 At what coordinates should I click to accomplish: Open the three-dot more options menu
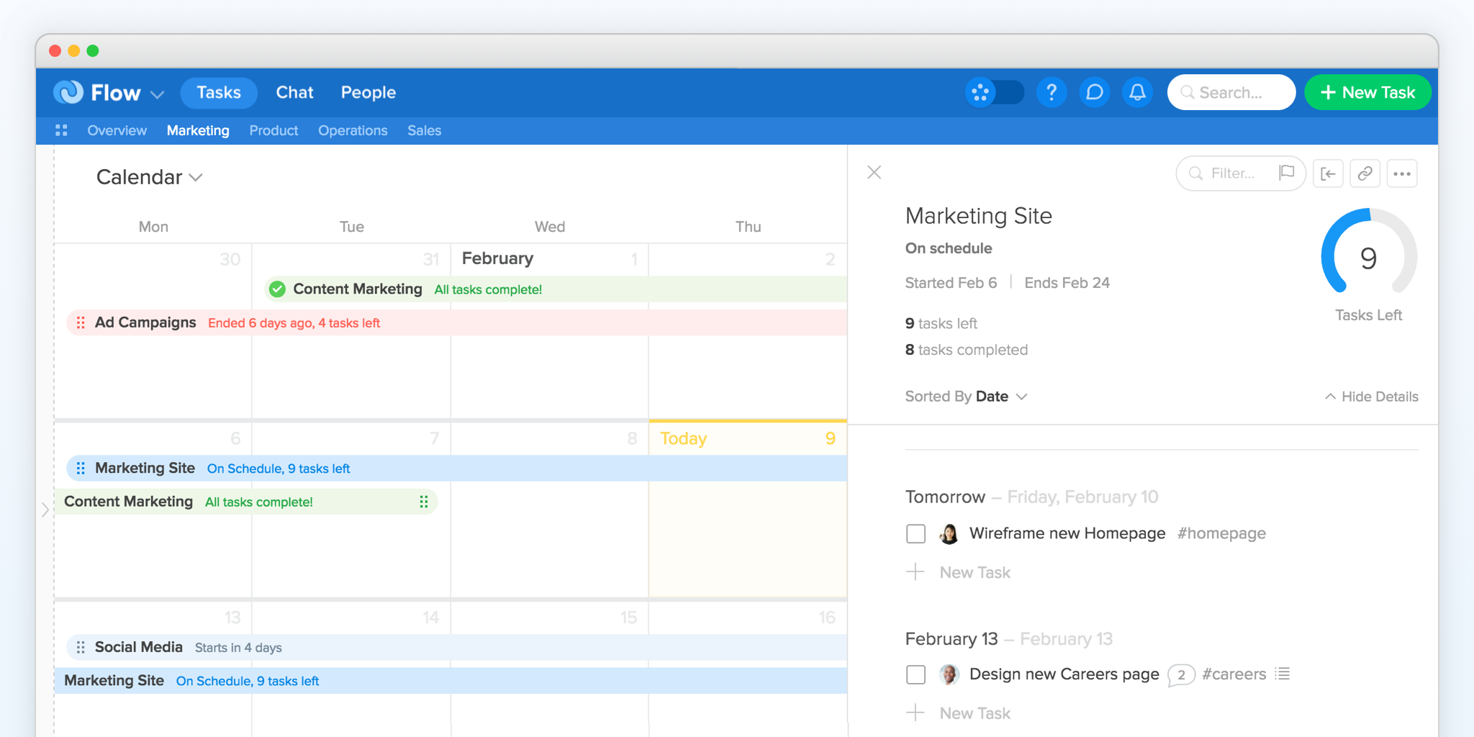tap(1402, 173)
